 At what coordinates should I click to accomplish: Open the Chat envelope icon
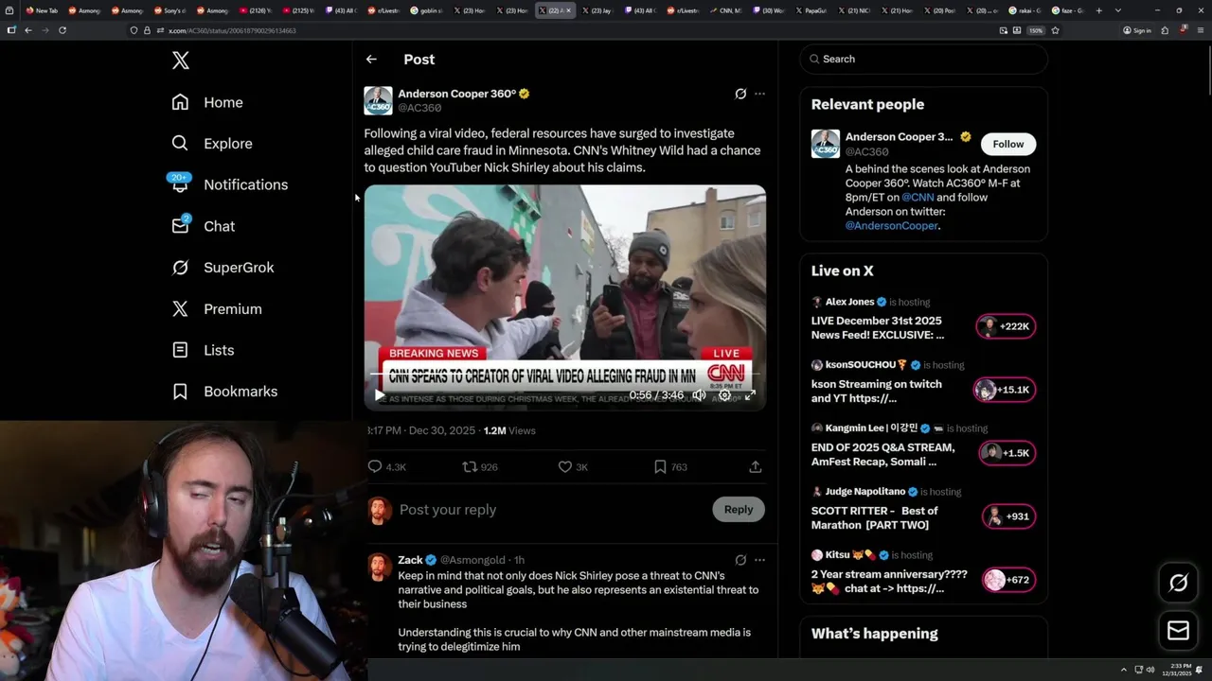click(180, 226)
